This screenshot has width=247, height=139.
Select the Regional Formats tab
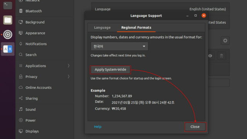(136, 27)
